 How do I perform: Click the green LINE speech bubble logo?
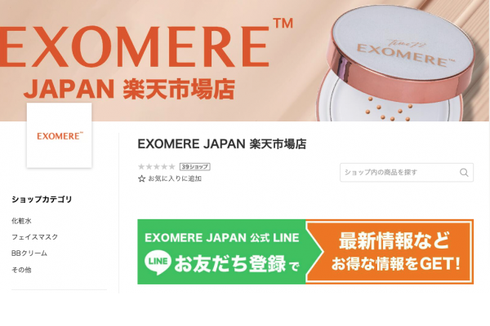click(158, 262)
